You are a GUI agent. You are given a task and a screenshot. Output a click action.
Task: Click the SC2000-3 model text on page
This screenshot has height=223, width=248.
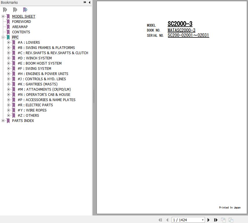coord(180,24)
